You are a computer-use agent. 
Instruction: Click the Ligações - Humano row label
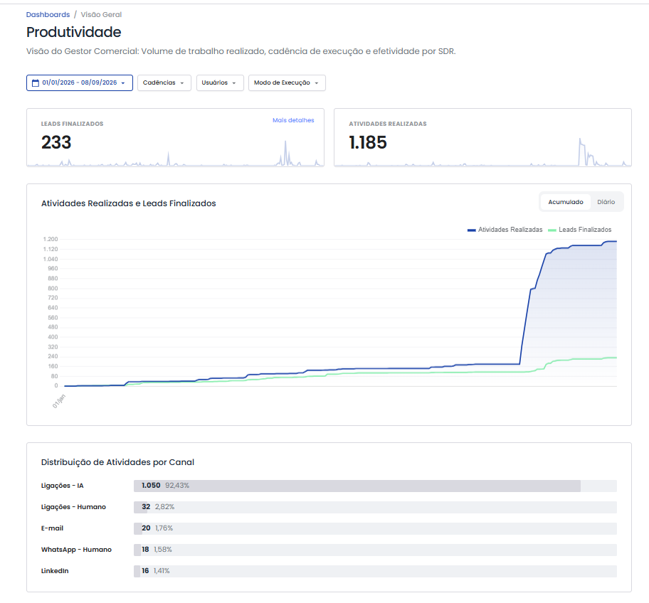73,507
